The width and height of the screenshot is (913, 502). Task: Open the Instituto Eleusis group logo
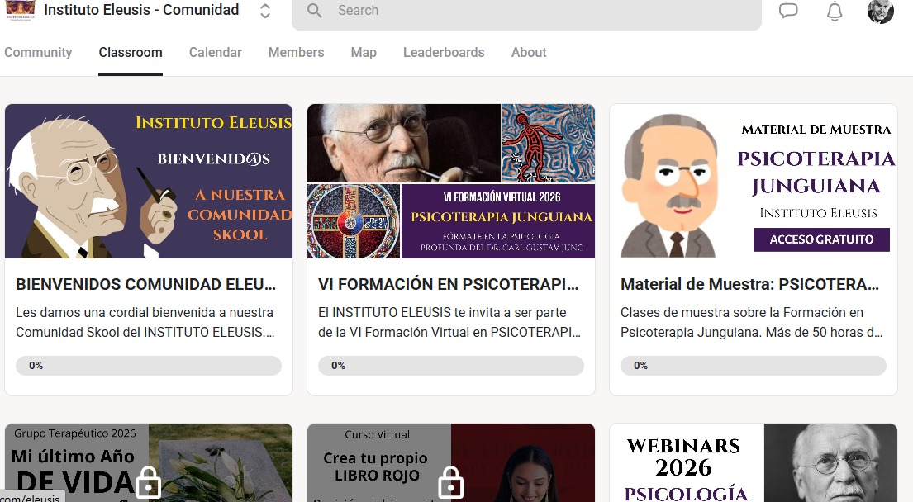click(x=21, y=10)
